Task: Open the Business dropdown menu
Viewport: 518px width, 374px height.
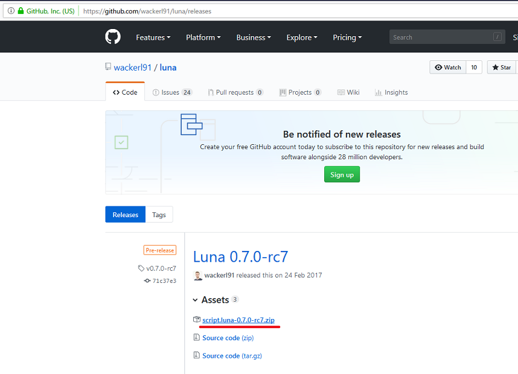Action: point(254,37)
